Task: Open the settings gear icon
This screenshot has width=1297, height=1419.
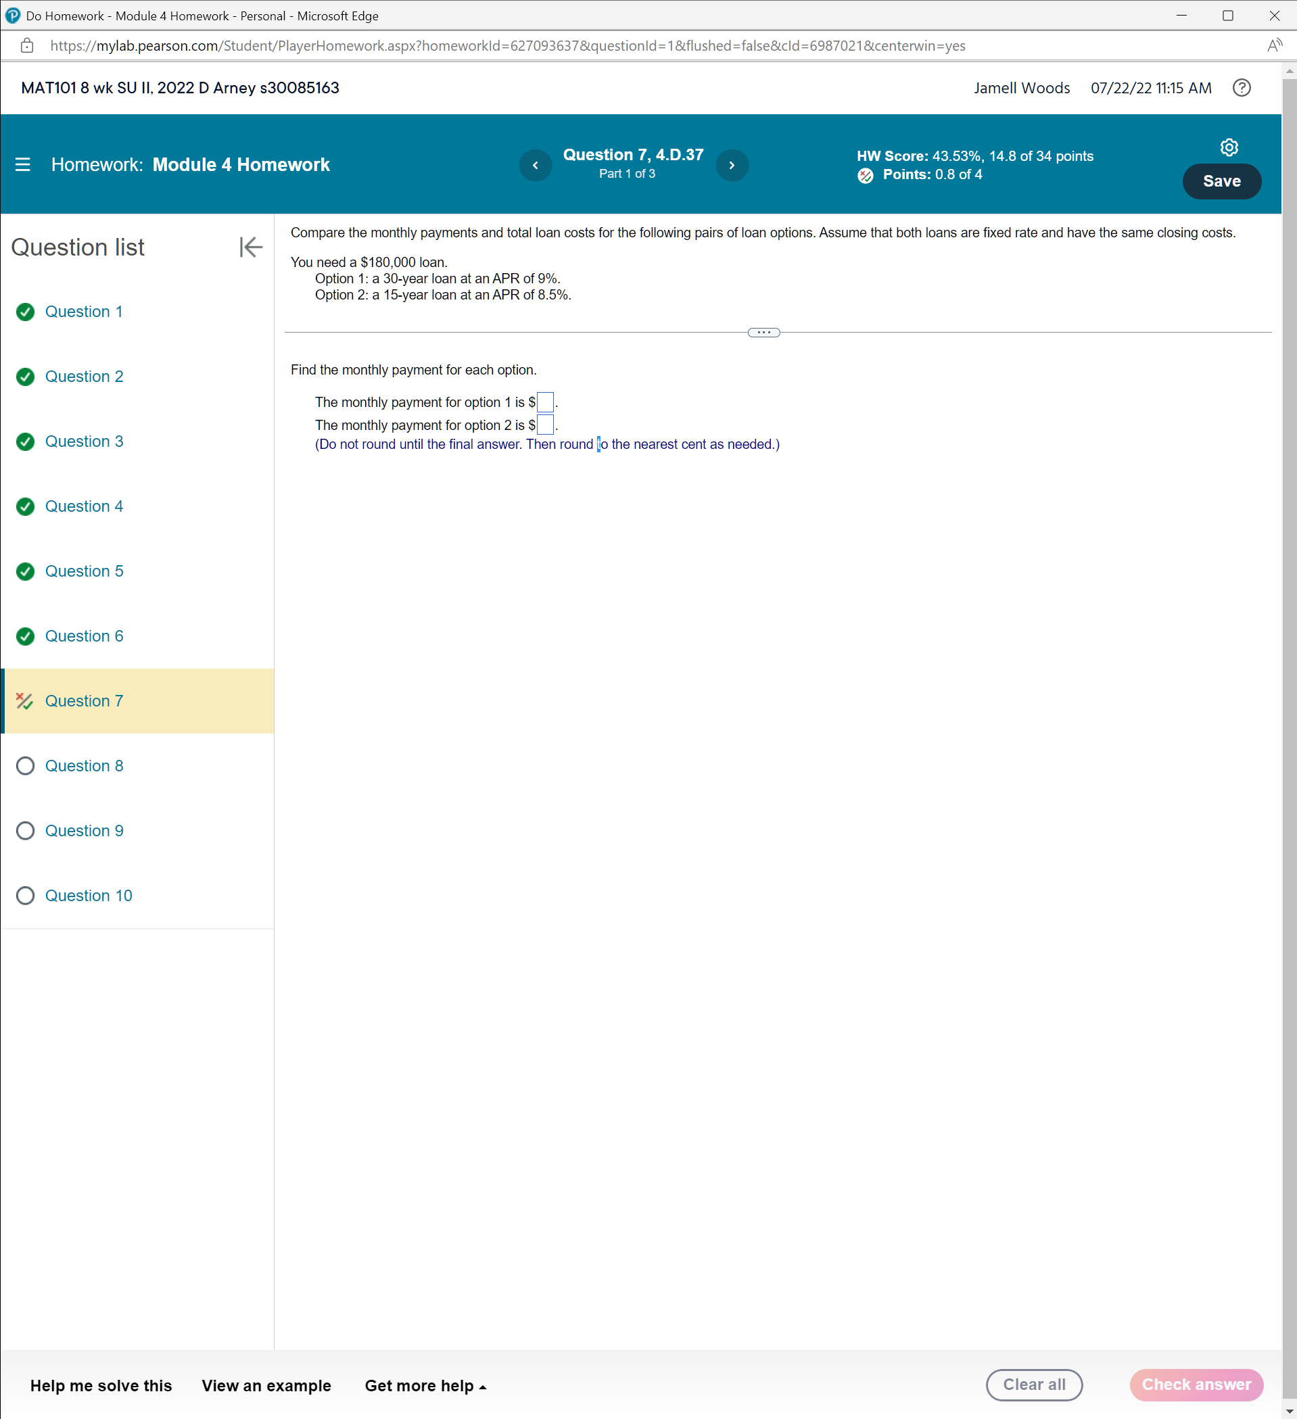Action: pyautogui.click(x=1229, y=147)
